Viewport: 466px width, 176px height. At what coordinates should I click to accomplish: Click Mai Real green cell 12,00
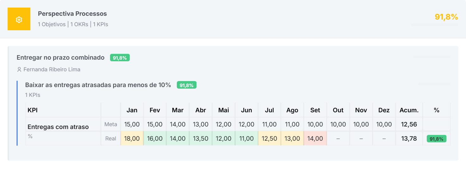click(224, 138)
